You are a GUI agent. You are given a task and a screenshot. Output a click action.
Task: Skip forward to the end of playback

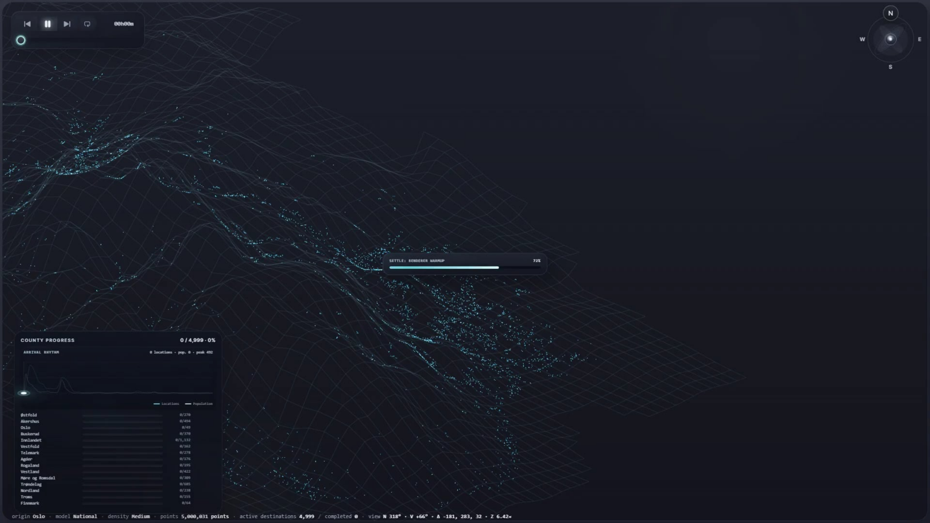[67, 24]
